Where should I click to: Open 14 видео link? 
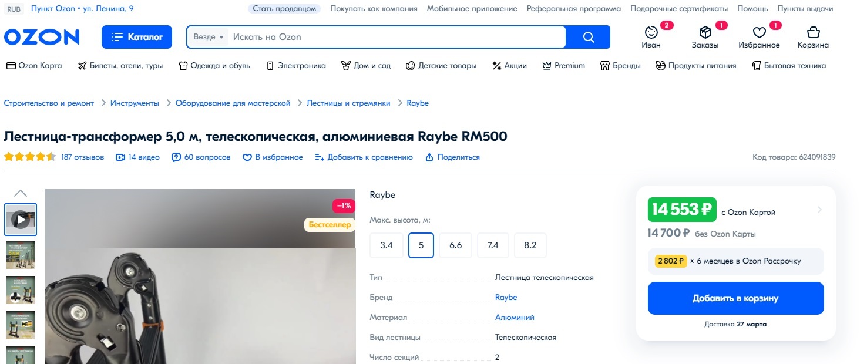coord(137,157)
